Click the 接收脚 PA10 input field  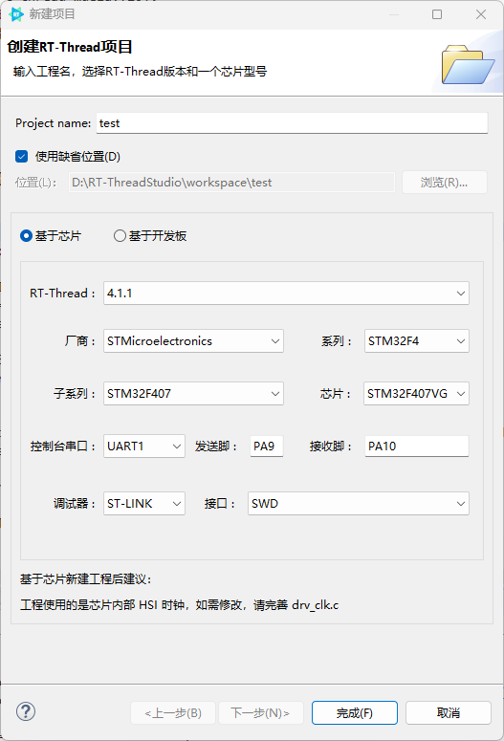click(x=417, y=447)
